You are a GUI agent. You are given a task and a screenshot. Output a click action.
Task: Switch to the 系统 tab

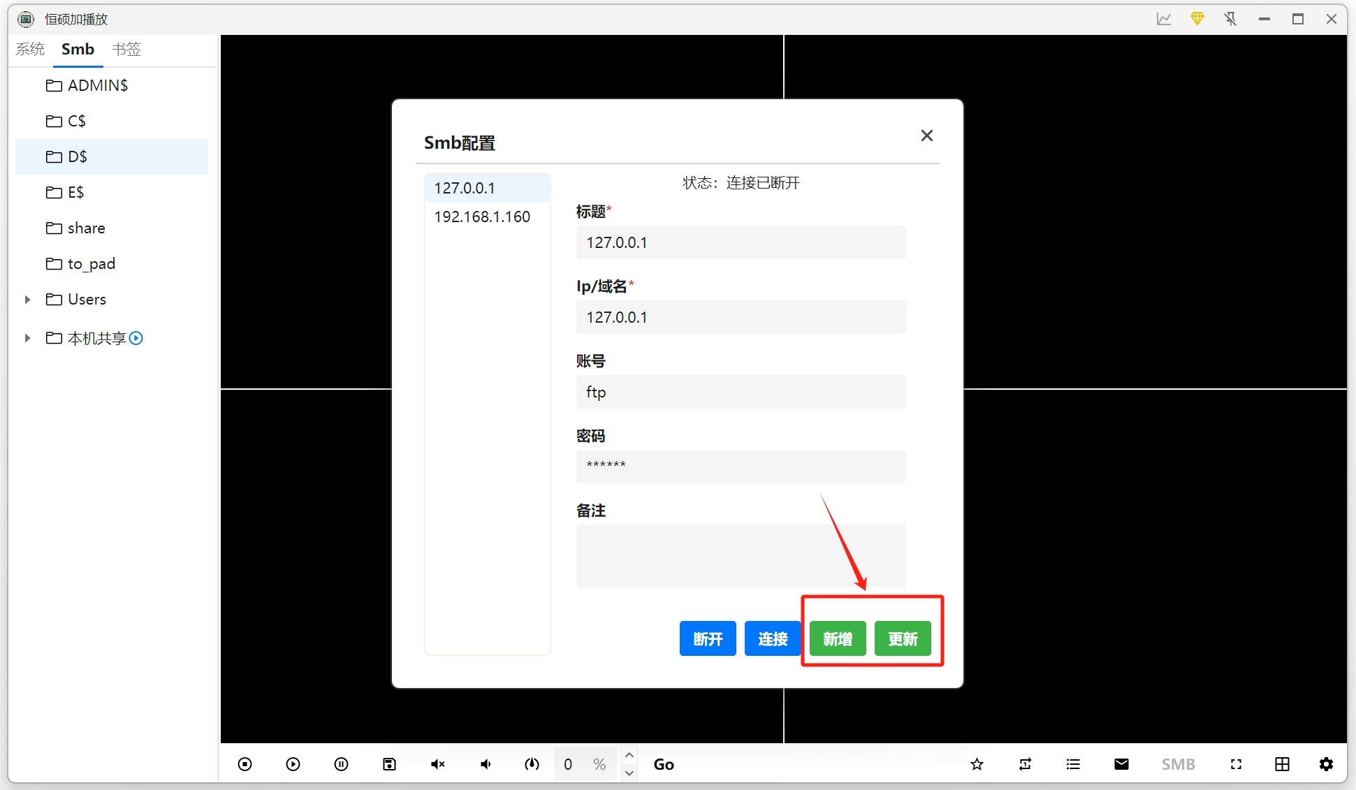coord(30,49)
